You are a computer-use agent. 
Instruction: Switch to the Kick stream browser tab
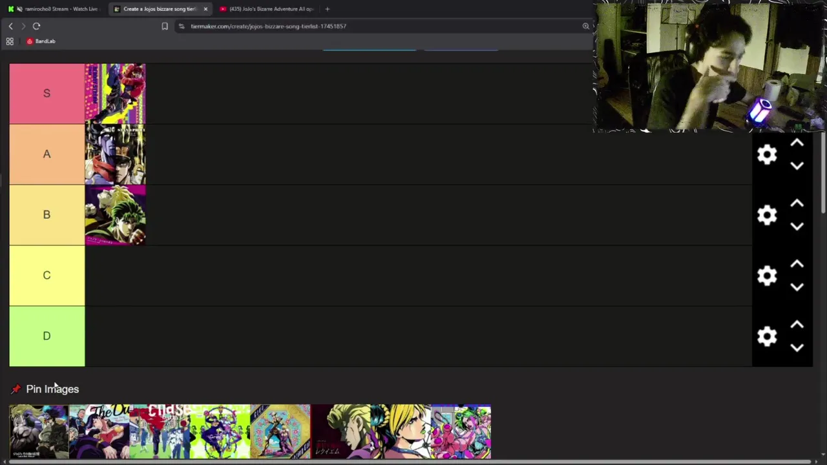click(x=56, y=9)
